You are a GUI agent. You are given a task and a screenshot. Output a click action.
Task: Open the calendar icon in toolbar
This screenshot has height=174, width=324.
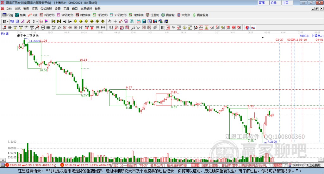tap(139, 21)
